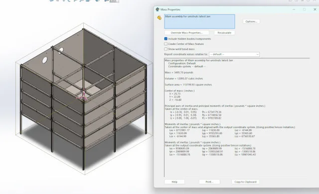Click the 'Pz = 9703769.82' principal moment value

pos(211,118)
